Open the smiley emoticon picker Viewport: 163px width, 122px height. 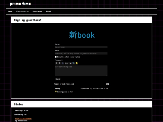(x=77, y=63)
